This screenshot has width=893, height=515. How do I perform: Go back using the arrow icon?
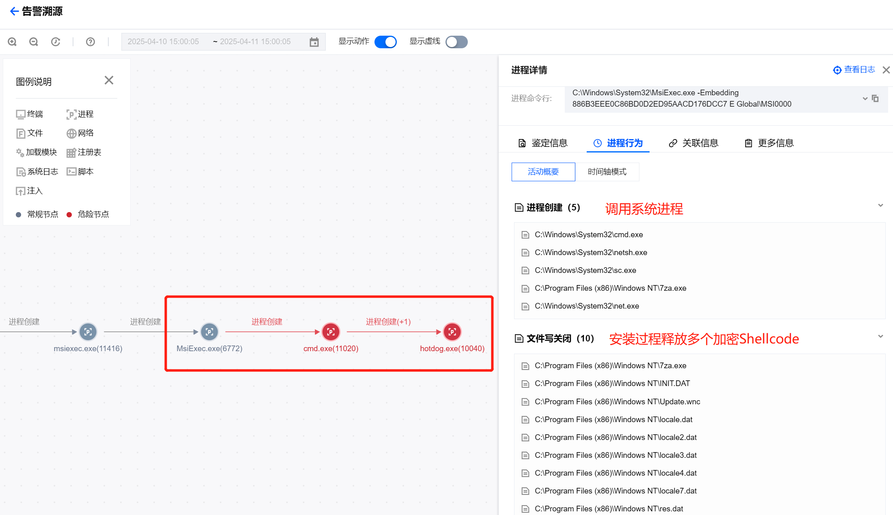(x=14, y=11)
